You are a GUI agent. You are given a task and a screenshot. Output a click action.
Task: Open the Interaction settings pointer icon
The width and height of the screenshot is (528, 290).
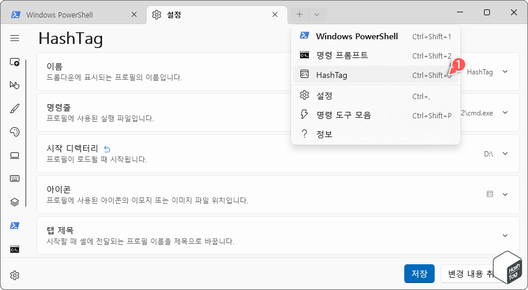click(x=15, y=85)
